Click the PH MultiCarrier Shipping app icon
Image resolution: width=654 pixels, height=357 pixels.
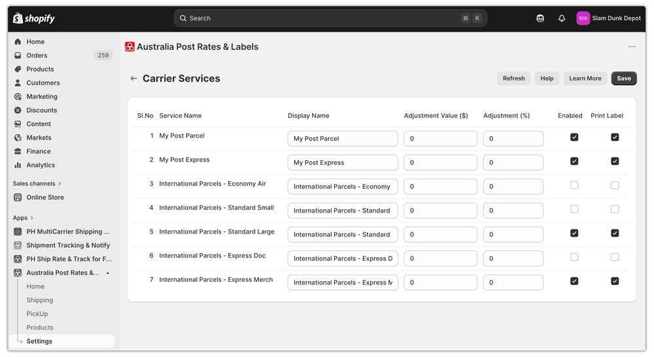click(x=18, y=231)
